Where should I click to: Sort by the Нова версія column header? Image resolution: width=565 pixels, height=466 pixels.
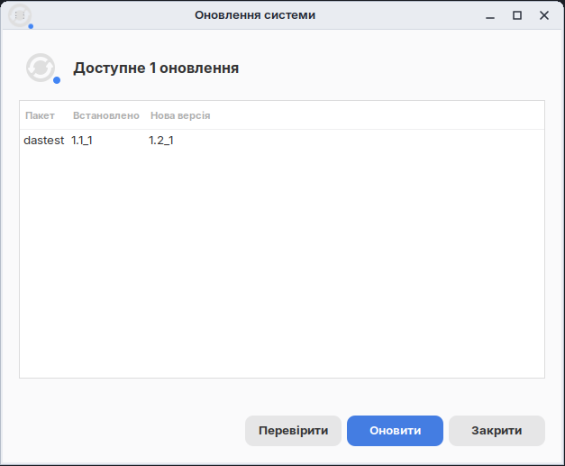[x=180, y=115]
